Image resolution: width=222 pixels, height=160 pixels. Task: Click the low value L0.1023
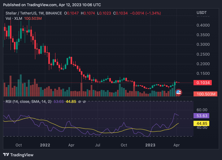click(104, 13)
